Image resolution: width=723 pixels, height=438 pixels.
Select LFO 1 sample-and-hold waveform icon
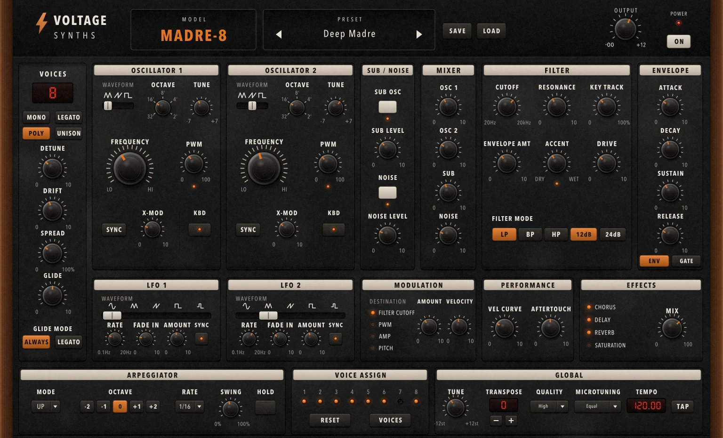pyautogui.click(x=200, y=306)
